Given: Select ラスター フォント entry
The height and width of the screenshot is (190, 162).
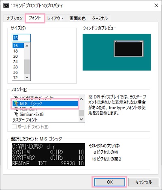Looking at the screenshot, I should [45, 120].
